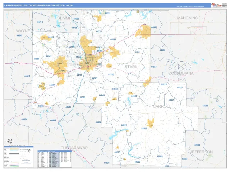Screen dimensions: 230x172
Task: Click ZIP code 44614
Action: pyautogui.click(x=51, y=37)
